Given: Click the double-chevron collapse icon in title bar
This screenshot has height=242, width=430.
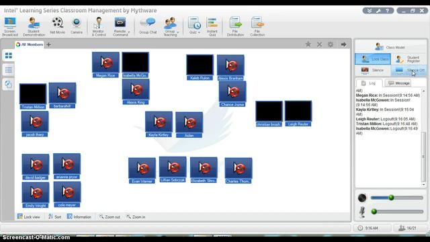Looking at the screenshot, I should tap(370, 11).
